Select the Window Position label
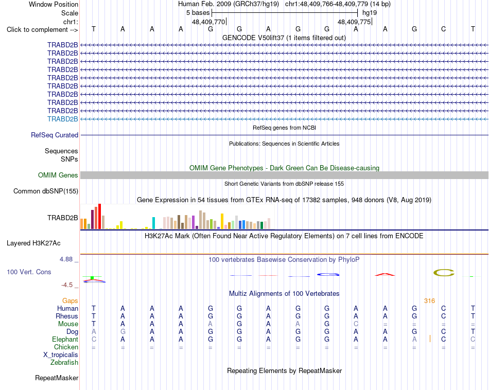 tap(54, 4)
